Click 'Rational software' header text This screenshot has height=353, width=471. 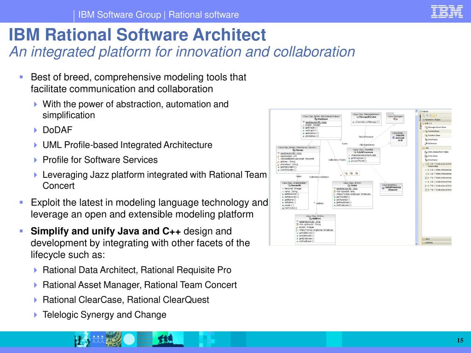pyautogui.click(x=204, y=15)
